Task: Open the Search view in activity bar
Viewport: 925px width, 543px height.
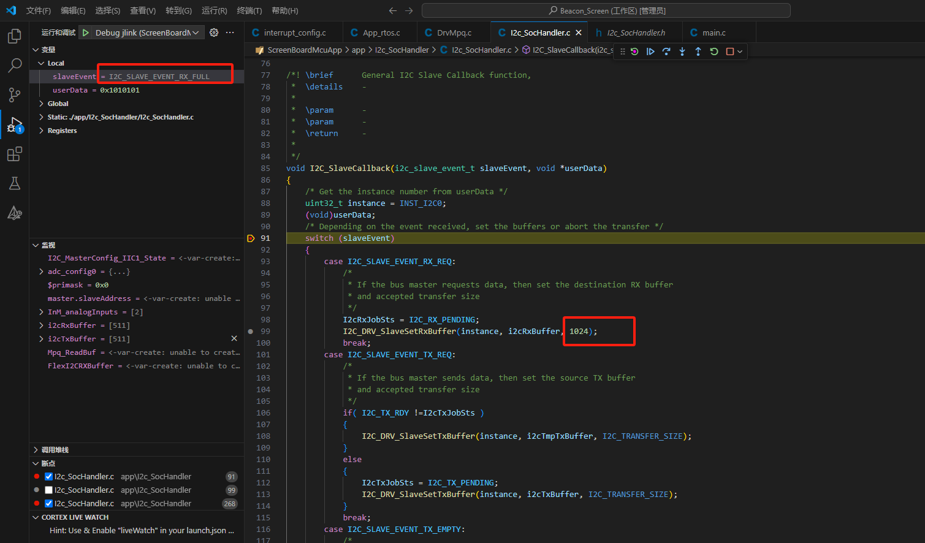Action: (15, 65)
